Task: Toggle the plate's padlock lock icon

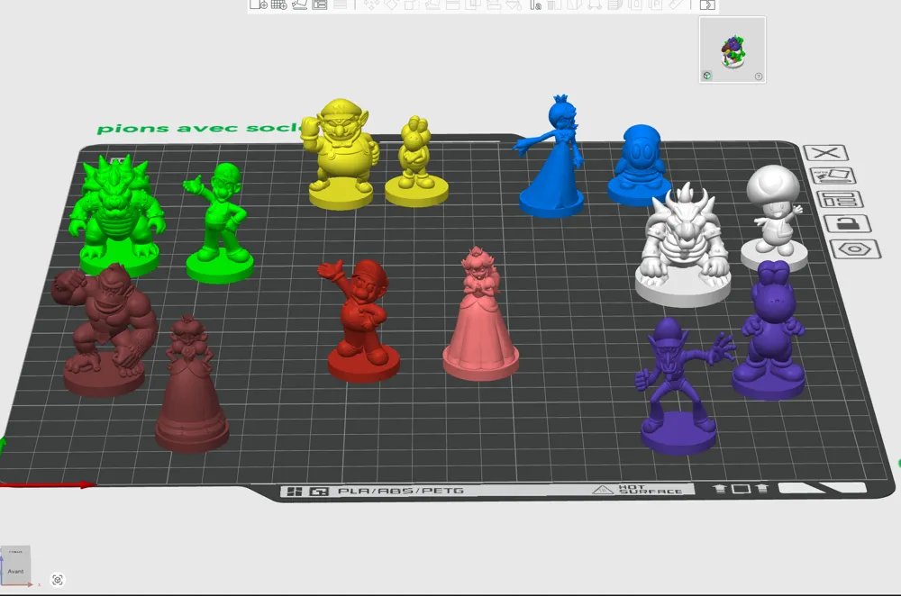Action: click(848, 223)
